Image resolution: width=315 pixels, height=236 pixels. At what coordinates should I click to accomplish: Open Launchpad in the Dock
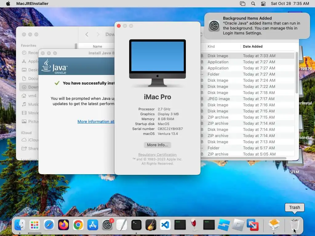pos(34,225)
